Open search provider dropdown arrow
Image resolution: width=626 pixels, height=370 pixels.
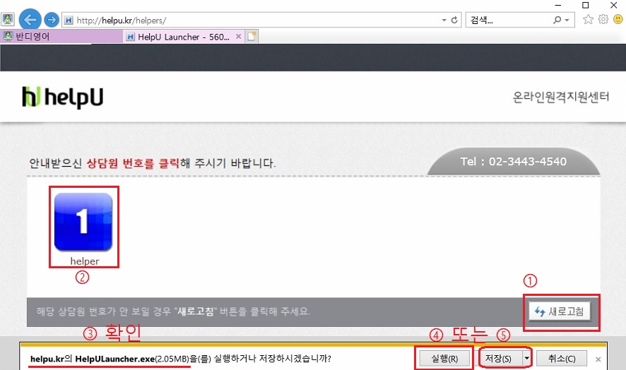(567, 20)
